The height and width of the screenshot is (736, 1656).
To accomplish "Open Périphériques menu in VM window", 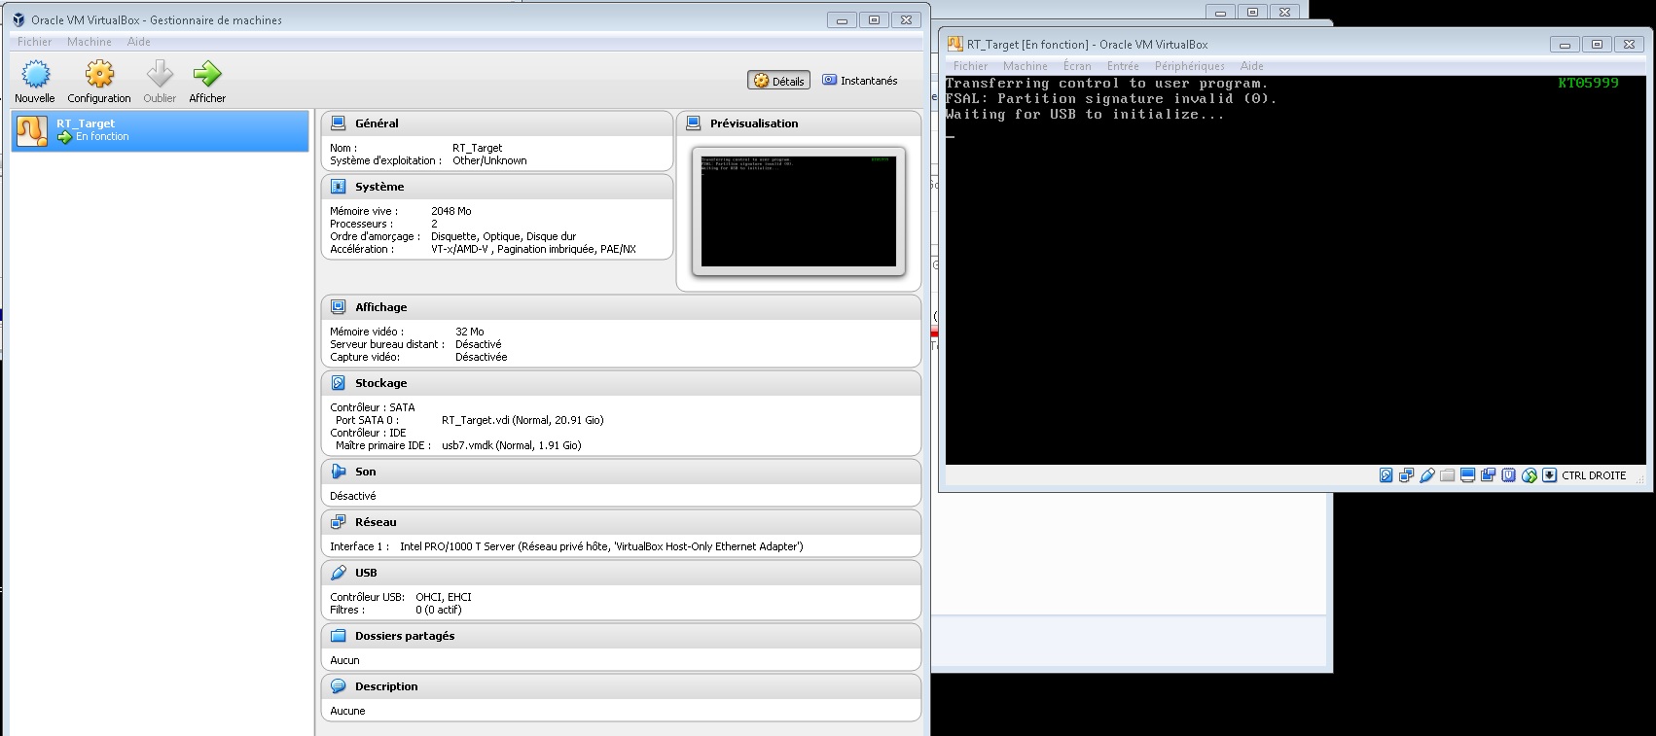I will (x=1190, y=66).
